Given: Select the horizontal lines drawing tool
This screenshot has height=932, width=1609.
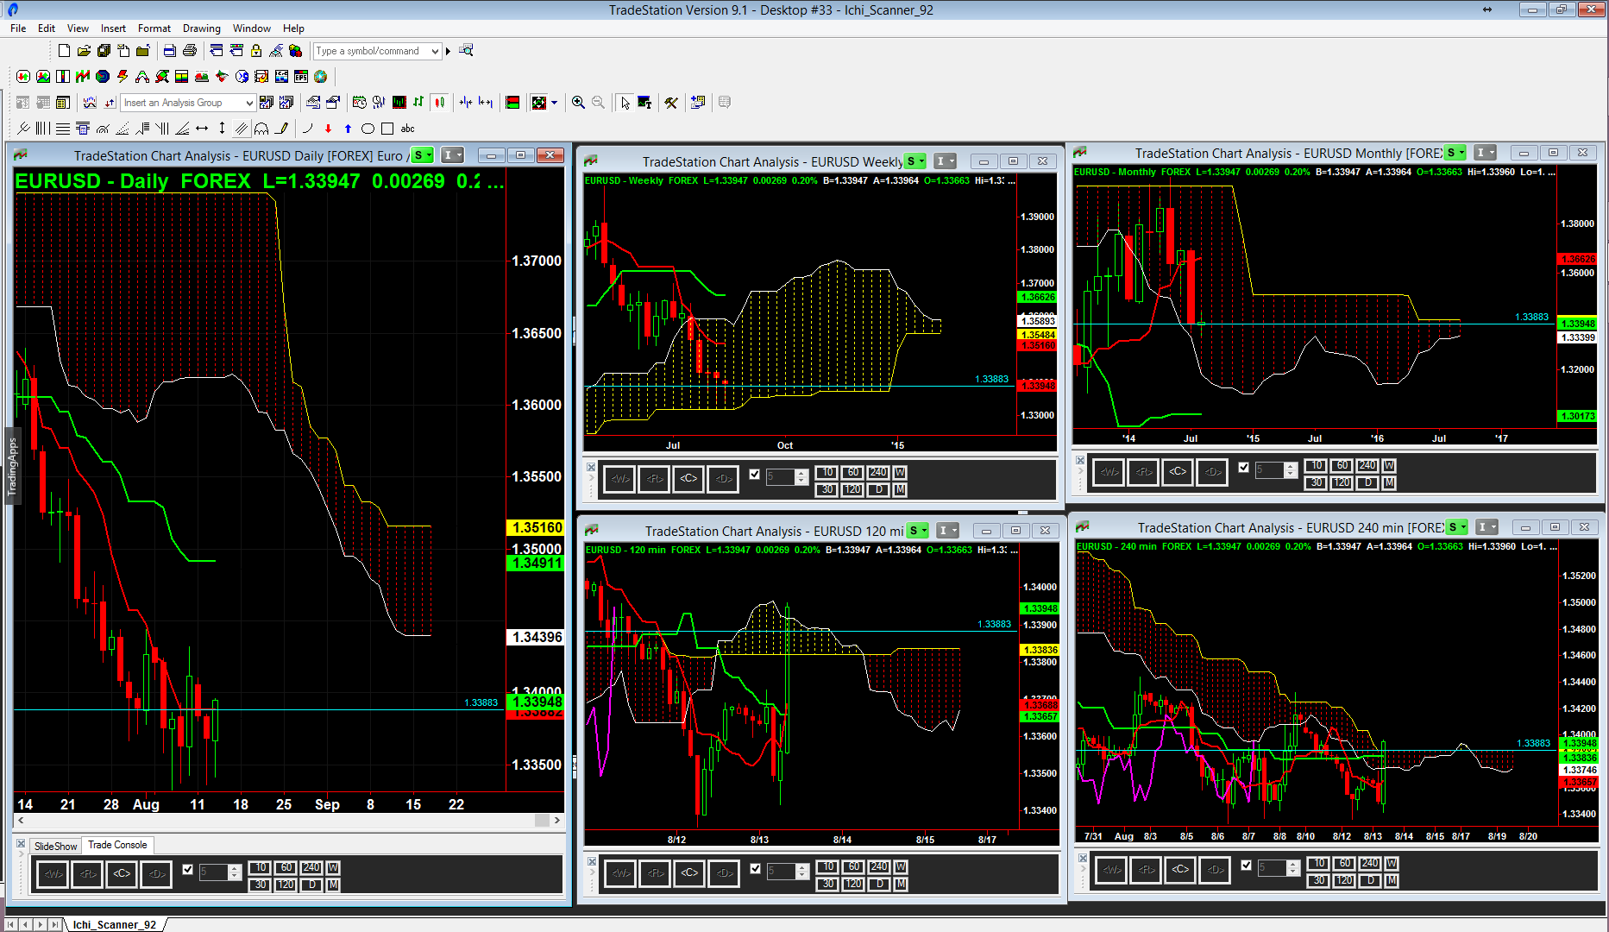Looking at the screenshot, I should [x=63, y=129].
